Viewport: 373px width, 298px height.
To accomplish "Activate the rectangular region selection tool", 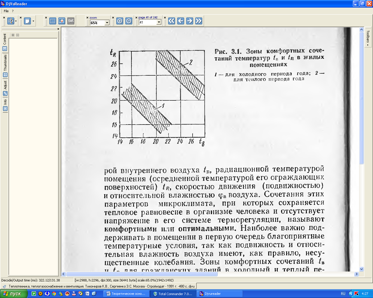I will [53, 21].
